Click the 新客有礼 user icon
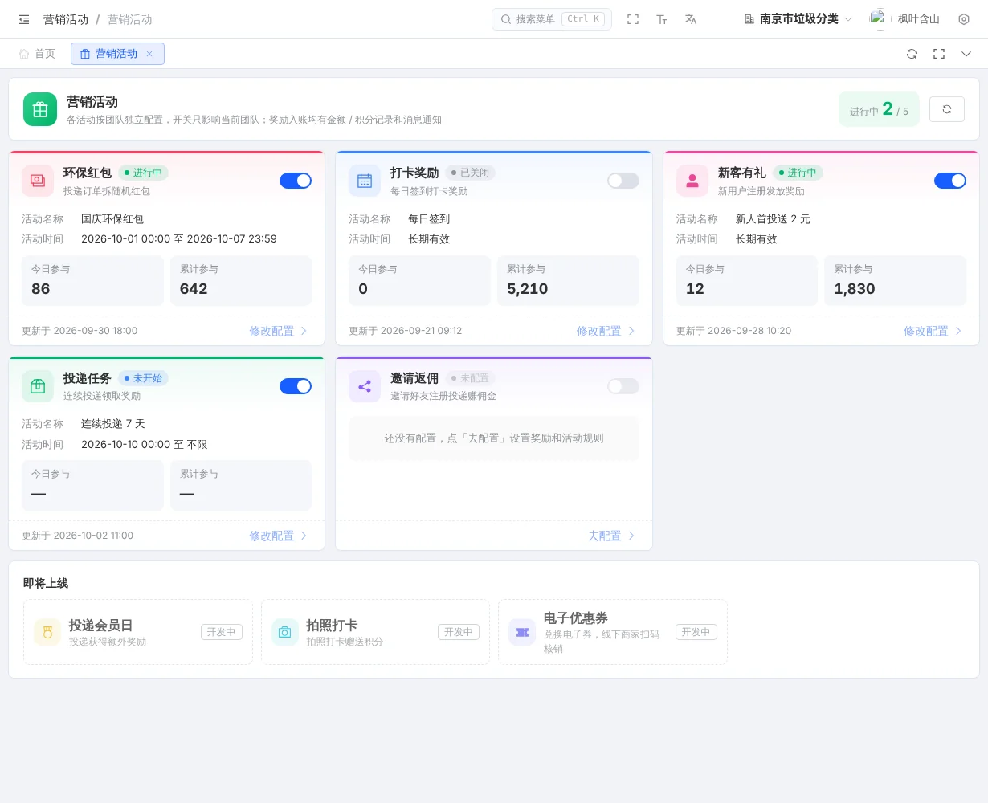Image resolution: width=988 pixels, height=803 pixels. point(692,181)
